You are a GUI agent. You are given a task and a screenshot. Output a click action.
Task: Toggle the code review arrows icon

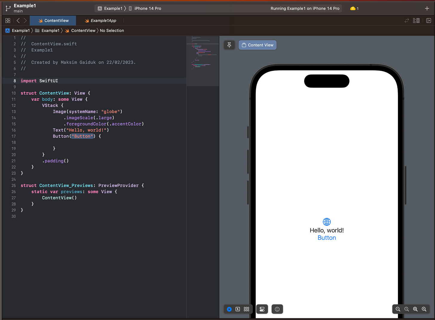(407, 21)
